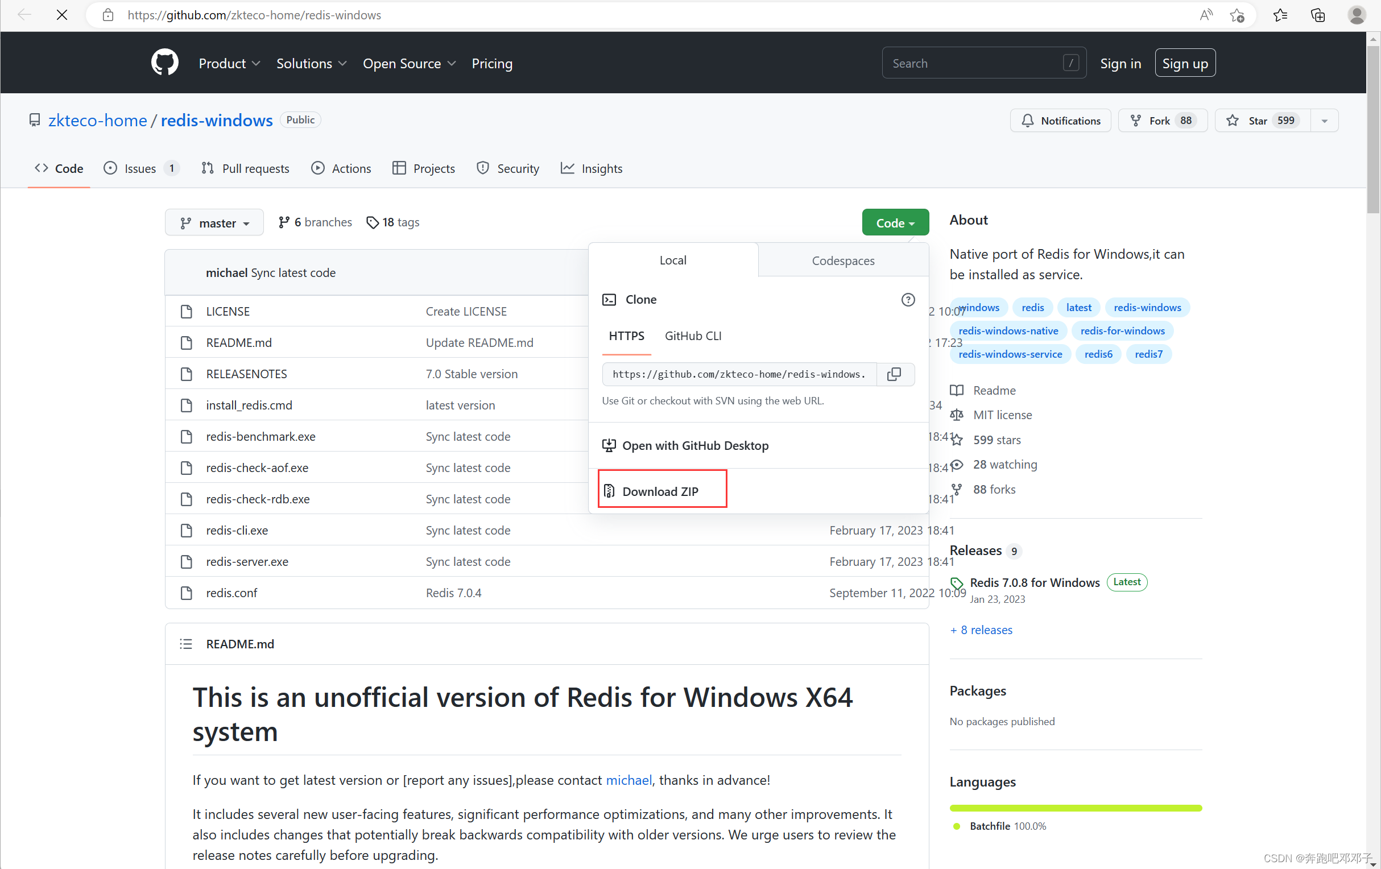Click the Batchfile language bar
This screenshot has height=869, width=1381.
pyautogui.click(x=1076, y=808)
